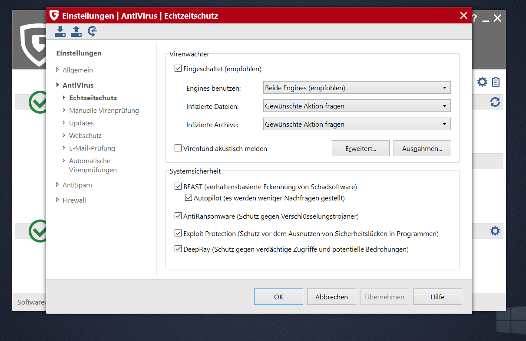This screenshot has height=341, width=526.
Task: Toggle BEAST behavior detection checkbox
Action: [178, 187]
